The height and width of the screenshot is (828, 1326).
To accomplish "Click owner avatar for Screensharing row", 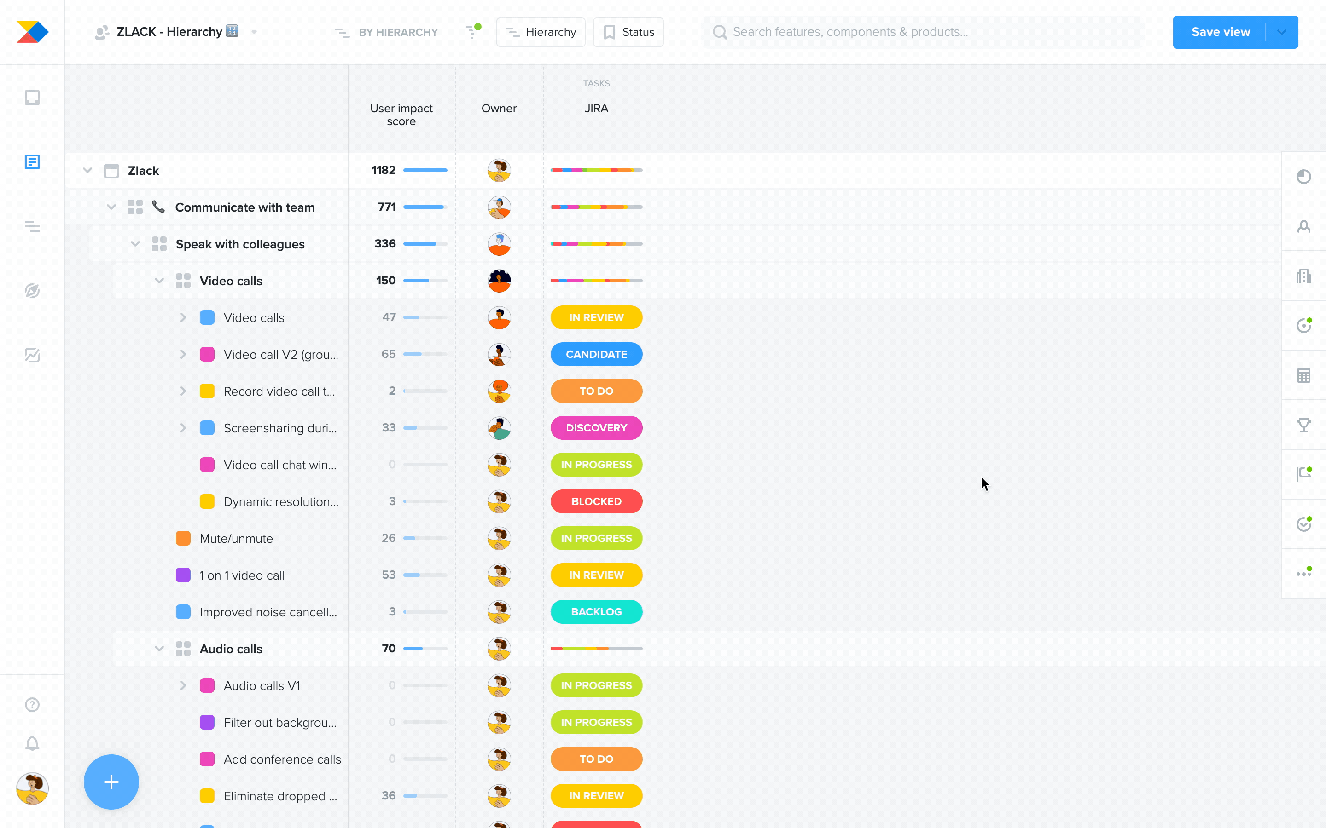I will [x=499, y=428].
